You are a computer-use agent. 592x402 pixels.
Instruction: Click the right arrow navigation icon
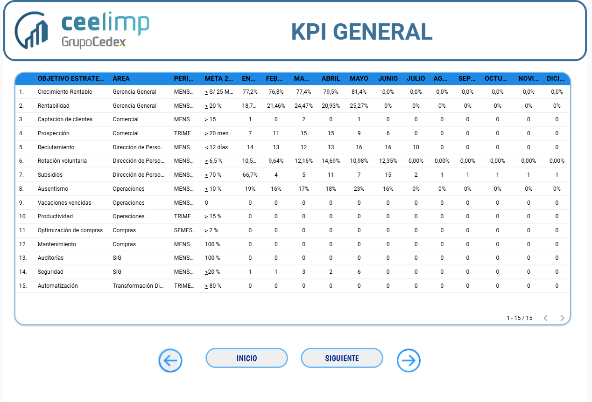[409, 360]
